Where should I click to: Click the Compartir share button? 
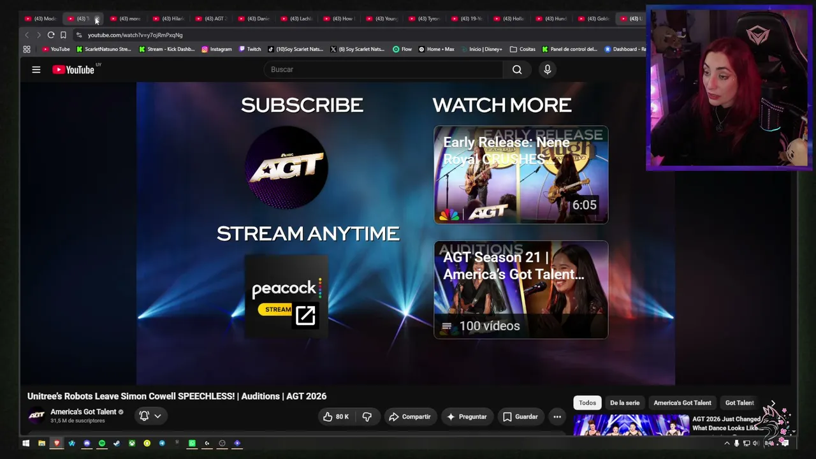tap(409, 416)
